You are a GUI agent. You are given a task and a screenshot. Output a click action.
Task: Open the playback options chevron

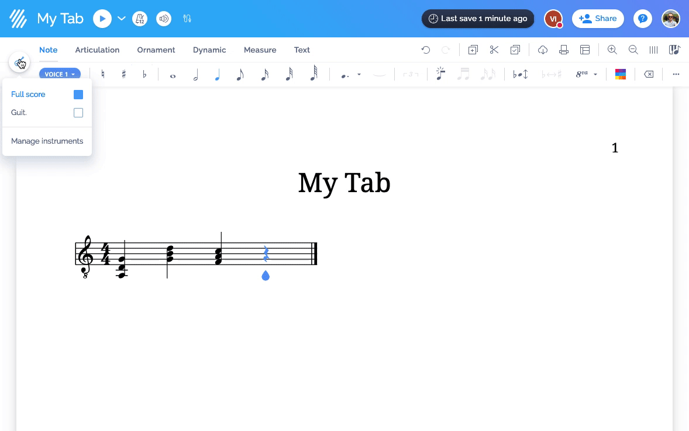pyautogui.click(x=121, y=18)
